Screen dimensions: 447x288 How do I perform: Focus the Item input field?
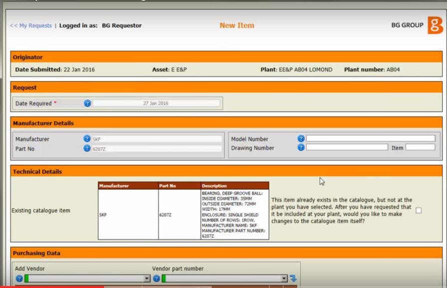pos(420,147)
